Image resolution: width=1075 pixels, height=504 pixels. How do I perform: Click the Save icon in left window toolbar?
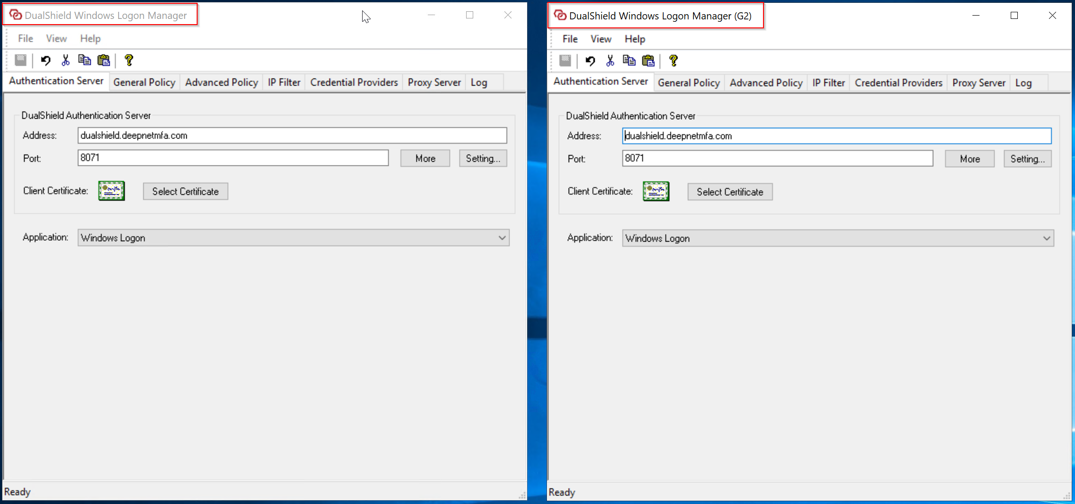tap(21, 60)
